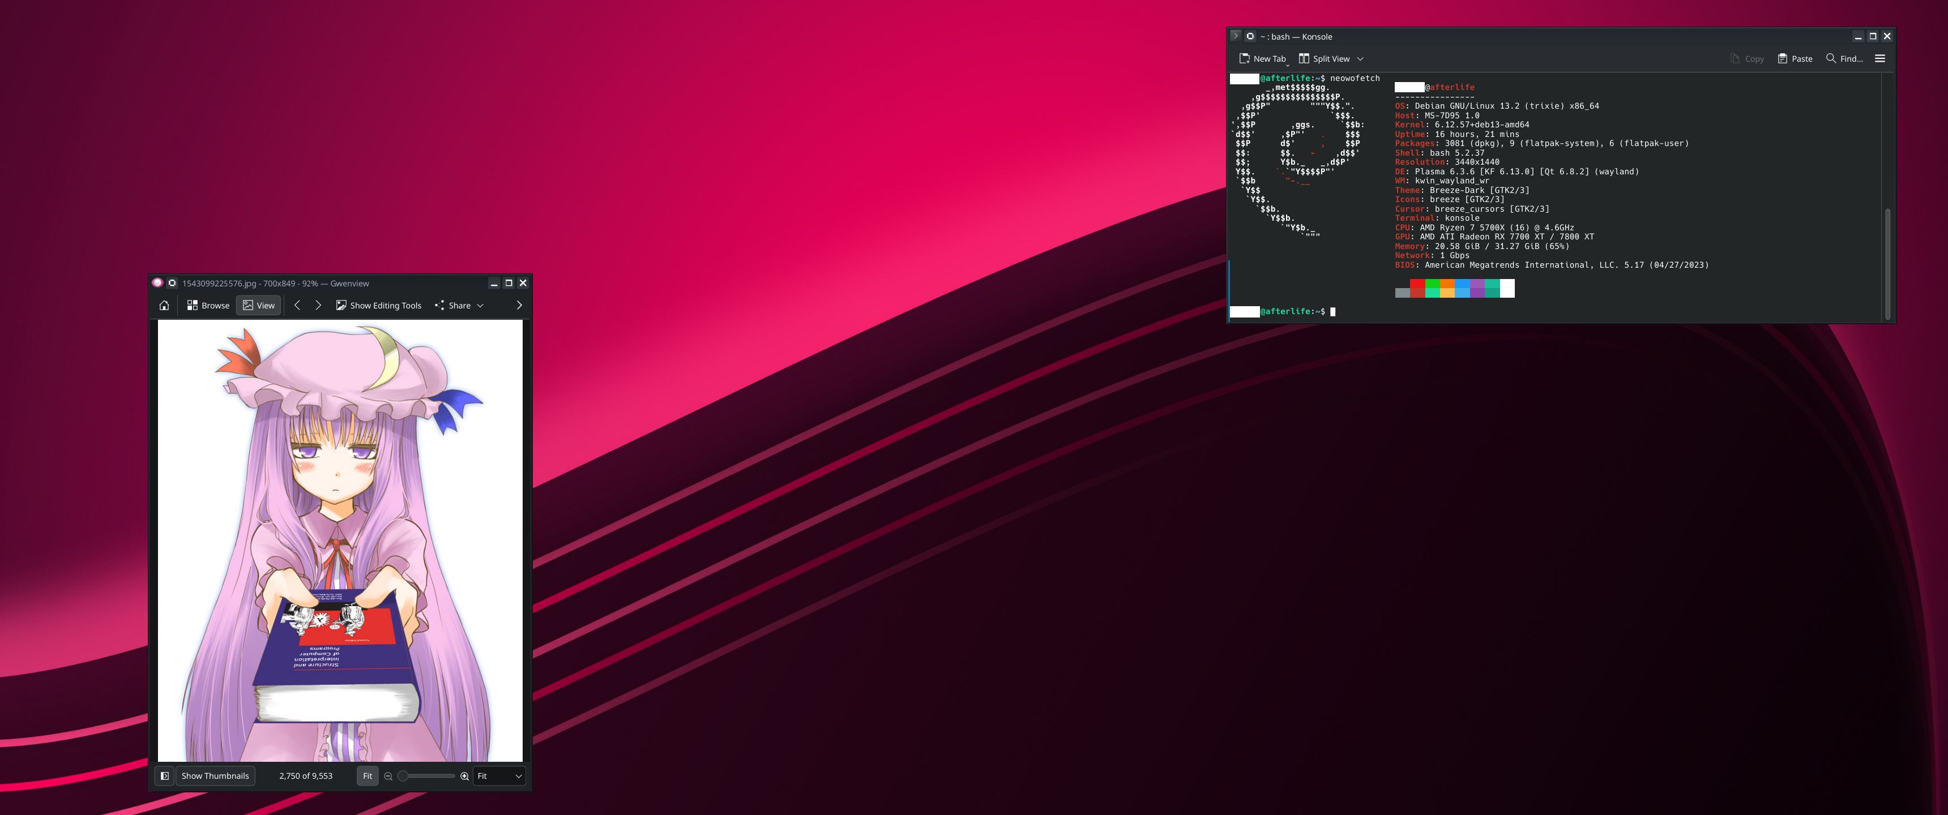Expand the Share dropdown menu
The width and height of the screenshot is (1948, 815).
click(480, 306)
